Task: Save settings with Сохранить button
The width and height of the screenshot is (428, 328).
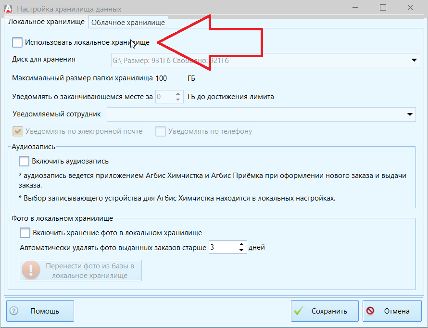Action: click(x=325, y=311)
